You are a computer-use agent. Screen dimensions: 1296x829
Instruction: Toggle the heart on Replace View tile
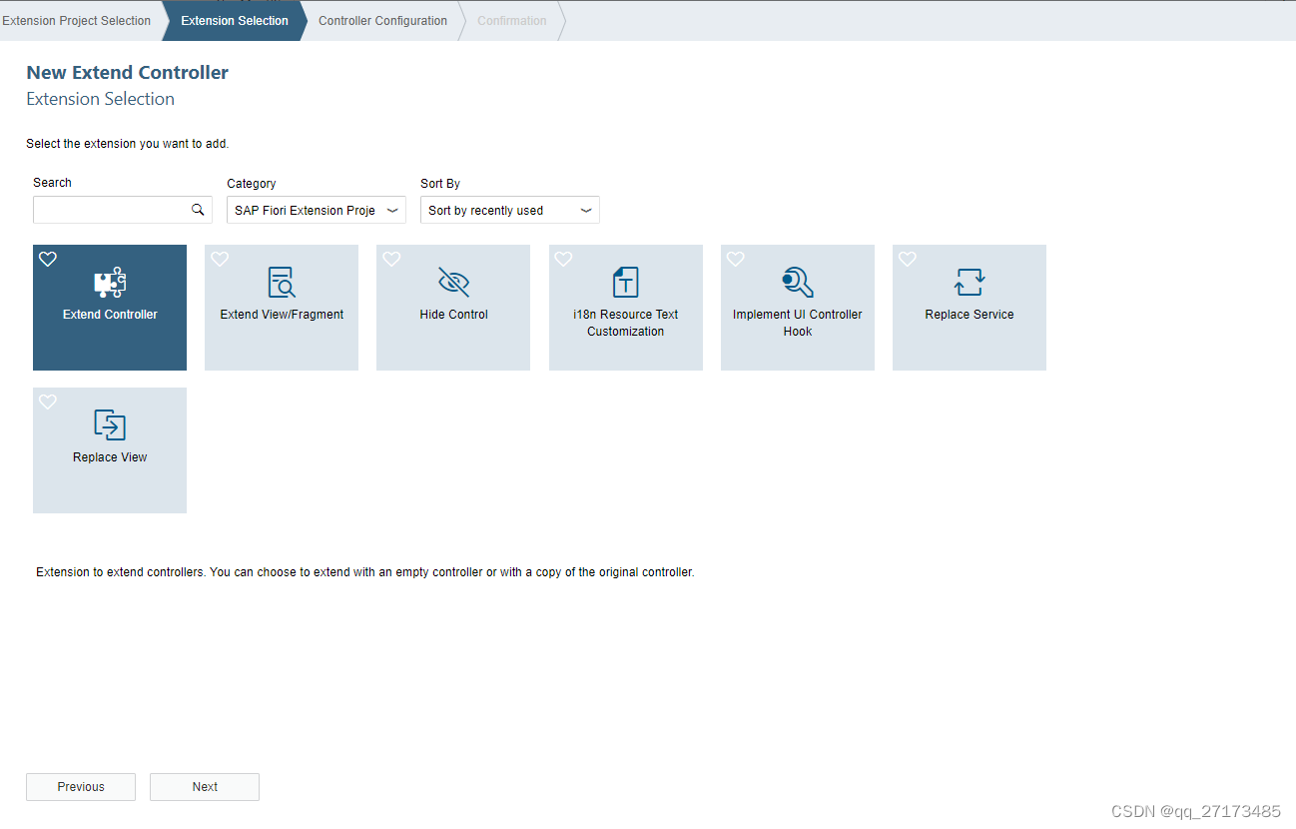(47, 402)
